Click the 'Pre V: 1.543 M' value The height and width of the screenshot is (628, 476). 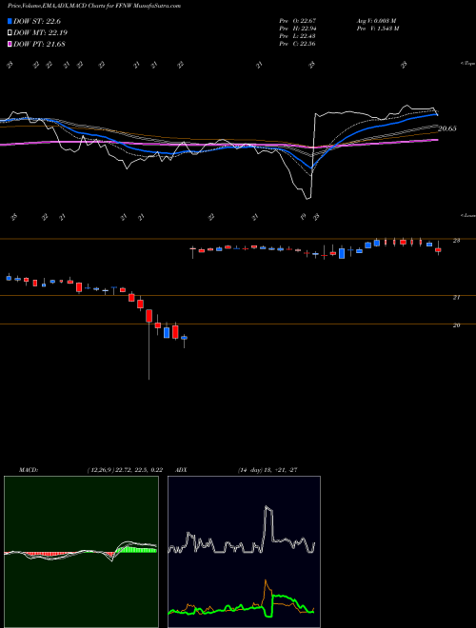pos(377,29)
